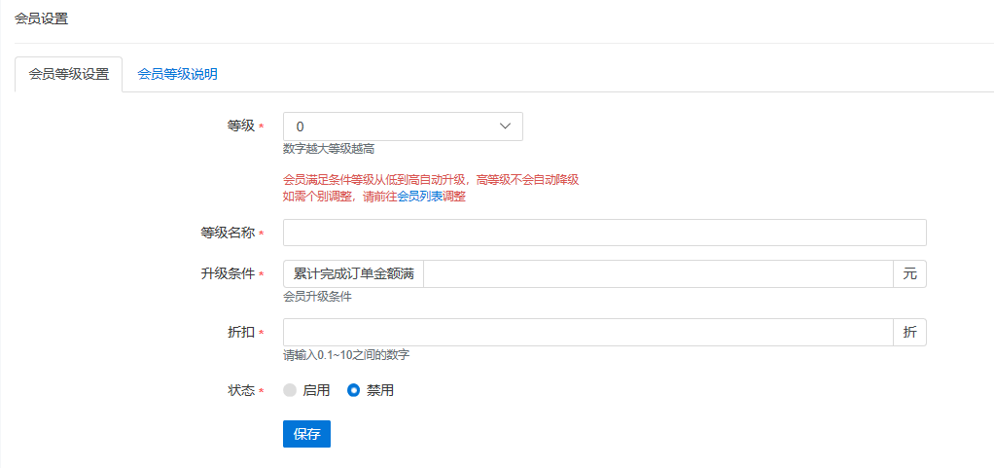Click the 升级条件 field label

227,274
